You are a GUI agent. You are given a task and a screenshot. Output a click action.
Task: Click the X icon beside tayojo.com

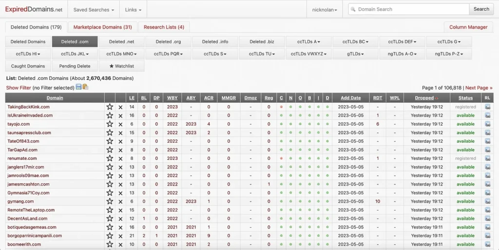(121, 124)
